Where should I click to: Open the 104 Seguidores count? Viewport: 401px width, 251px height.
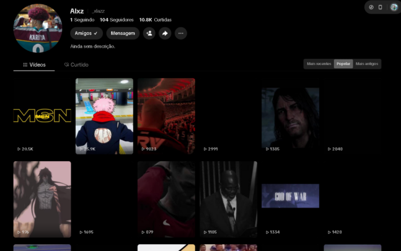pyautogui.click(x=117, y=20)
